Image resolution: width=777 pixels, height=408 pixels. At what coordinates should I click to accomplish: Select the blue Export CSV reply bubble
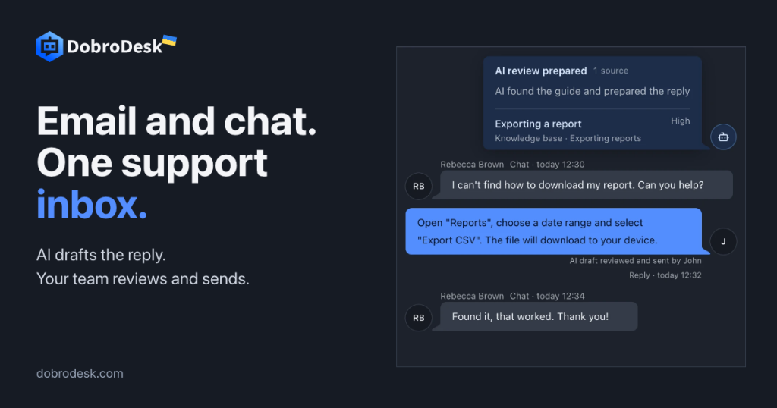(x=553, y=231)
